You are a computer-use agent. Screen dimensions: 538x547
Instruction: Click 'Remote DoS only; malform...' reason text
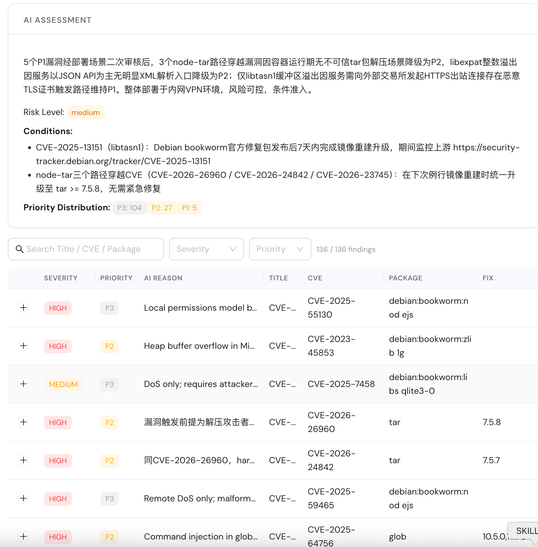[x=200, y=499]
